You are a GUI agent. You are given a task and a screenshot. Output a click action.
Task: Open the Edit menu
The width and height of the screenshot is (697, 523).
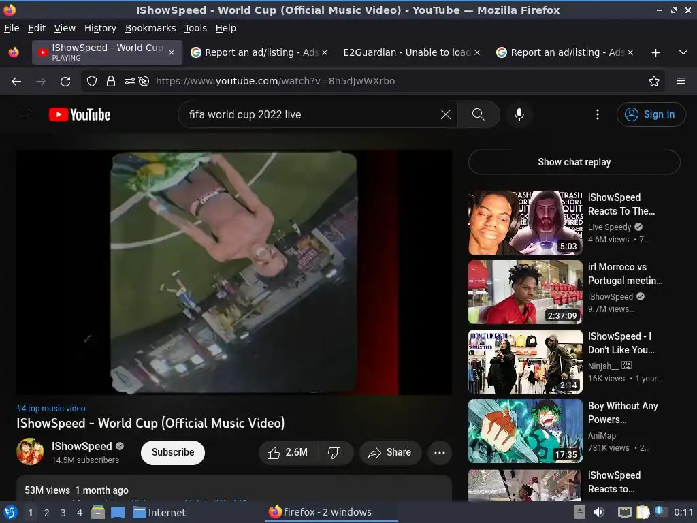click(x=37, y=28)
